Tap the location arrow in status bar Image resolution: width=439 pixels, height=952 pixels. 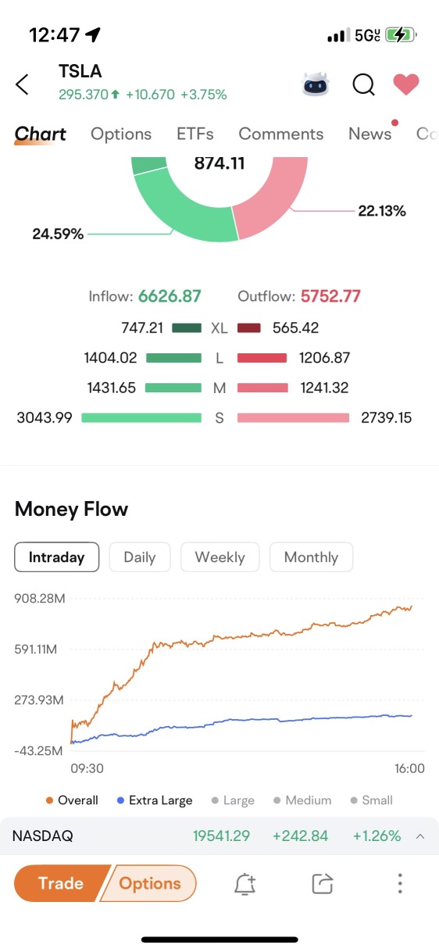(94, 34)
